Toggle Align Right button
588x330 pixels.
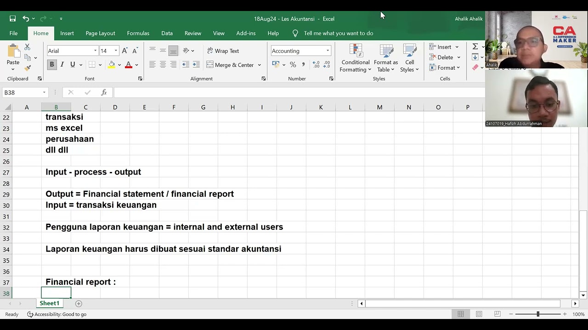tap(173, 65)
